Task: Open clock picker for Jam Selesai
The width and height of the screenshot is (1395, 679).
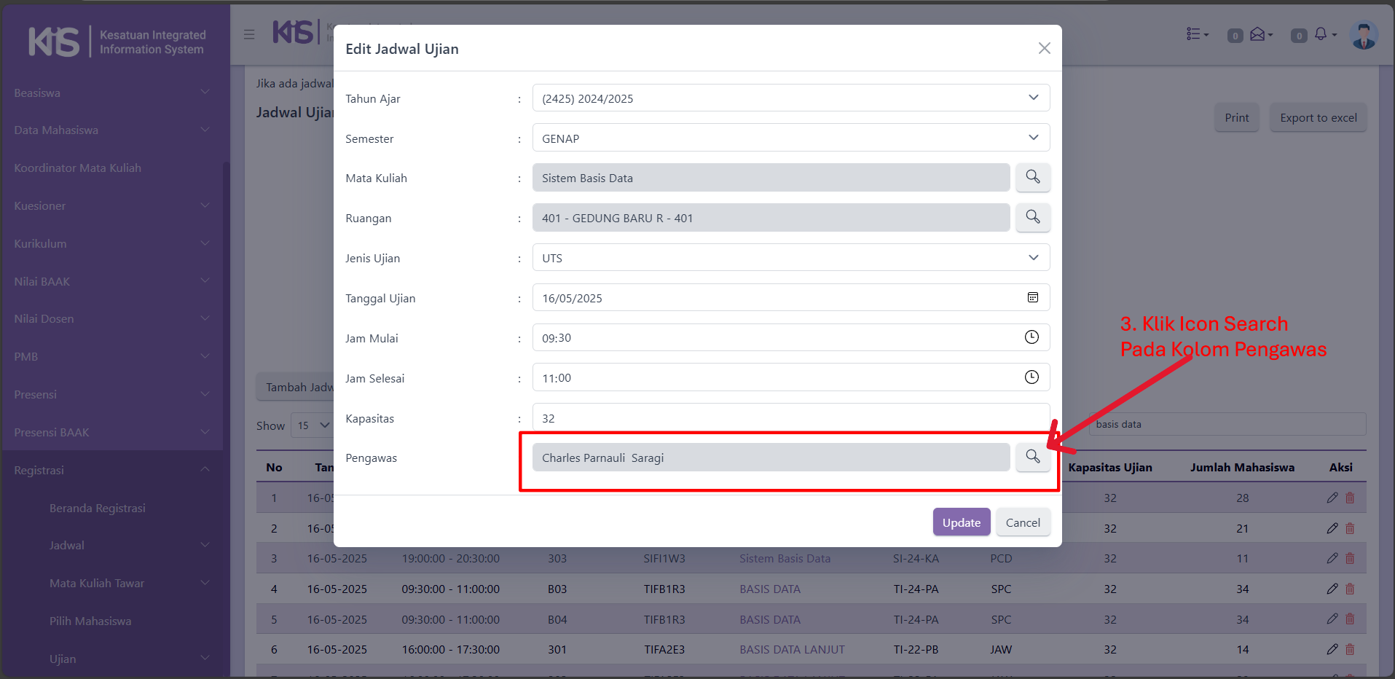Action: pos(1031,377)
